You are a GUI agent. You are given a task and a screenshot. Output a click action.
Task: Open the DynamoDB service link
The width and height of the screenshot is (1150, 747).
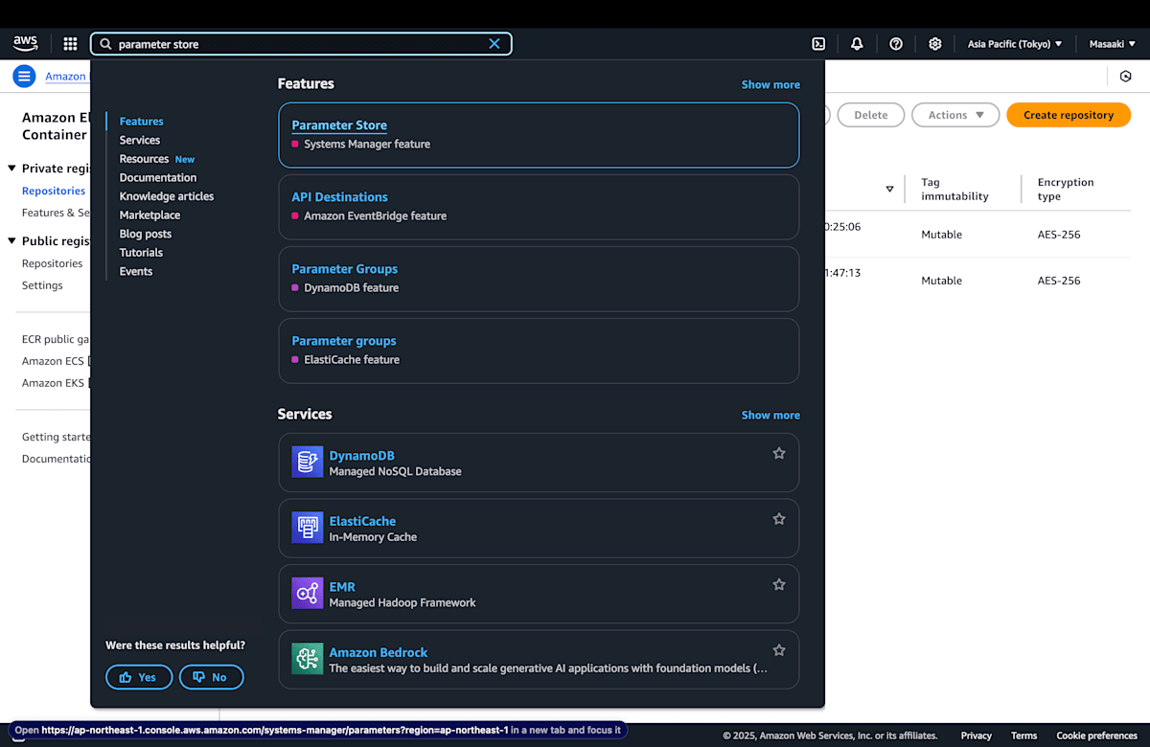[361, 456]
